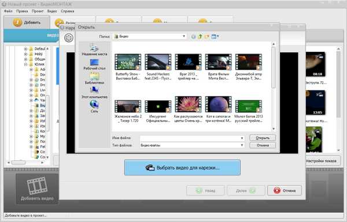
Task: Open Недавние места in the dialog sidebar
Action: tap(94, 50)
